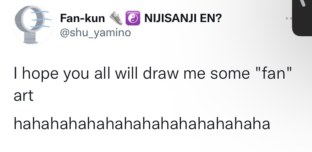Screen dimensions: 312x152
Task: Click the word "will" in the tweet
Action: tap(126, 73)
